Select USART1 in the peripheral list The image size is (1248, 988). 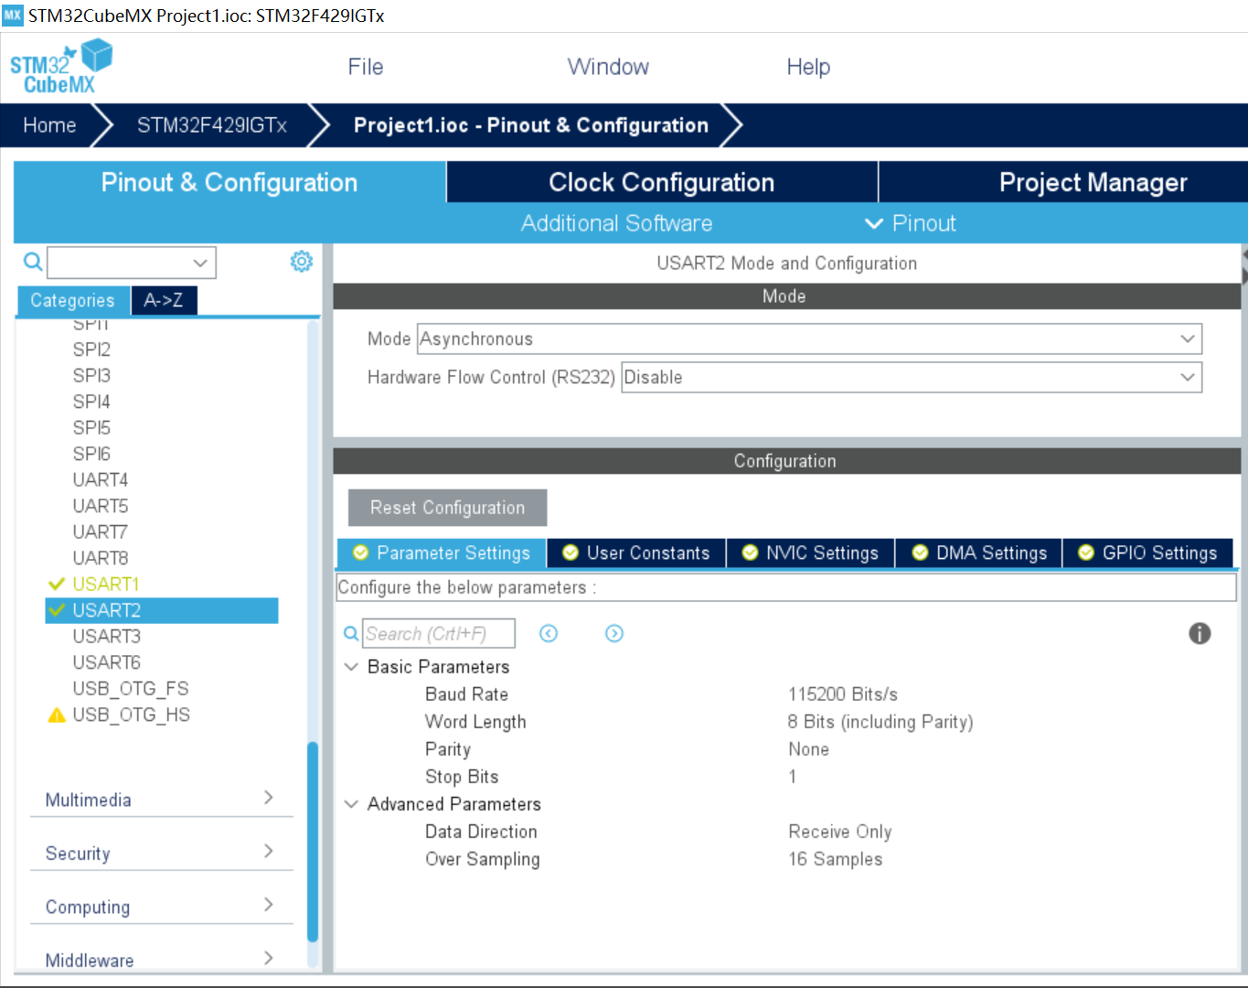pyautogui.click(x=106, y=584)
